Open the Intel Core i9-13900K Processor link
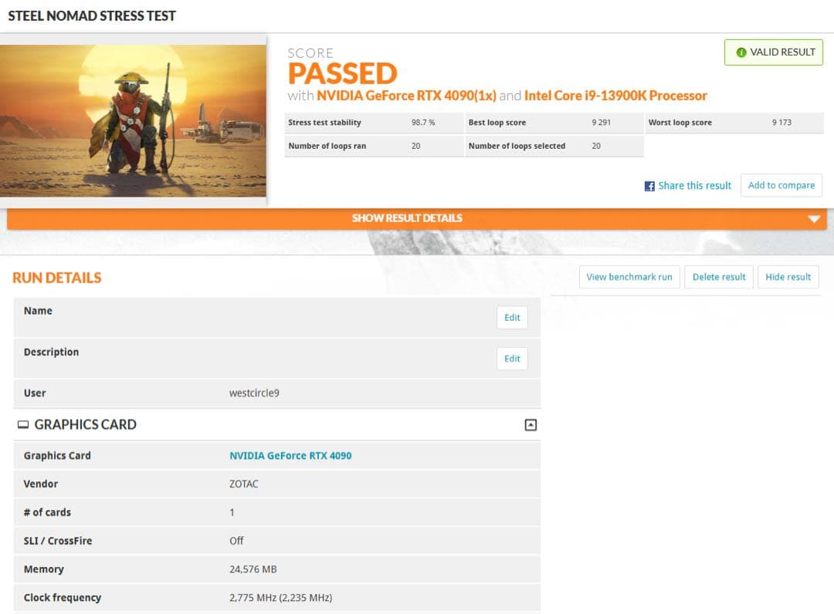Screen dimensions: 834x614 [615, 96]
